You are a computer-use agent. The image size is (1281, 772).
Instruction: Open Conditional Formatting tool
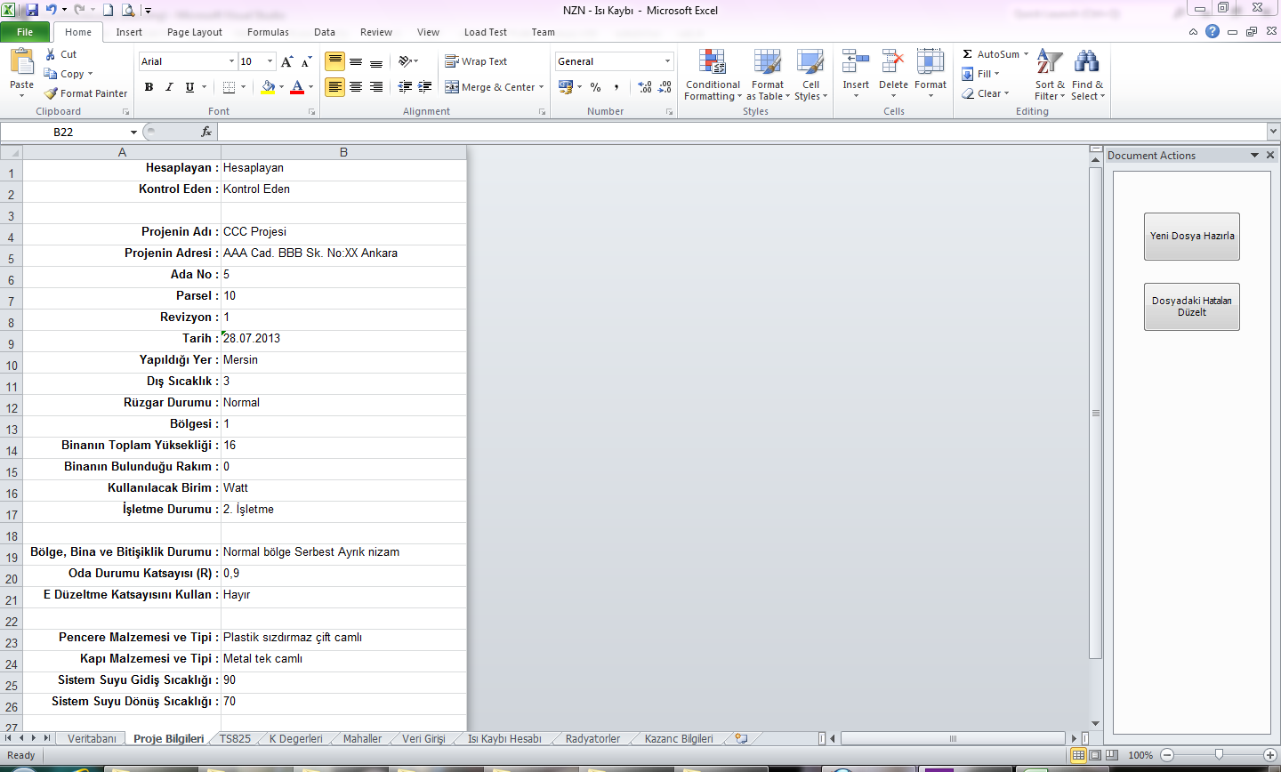click(x=712, y=76)
